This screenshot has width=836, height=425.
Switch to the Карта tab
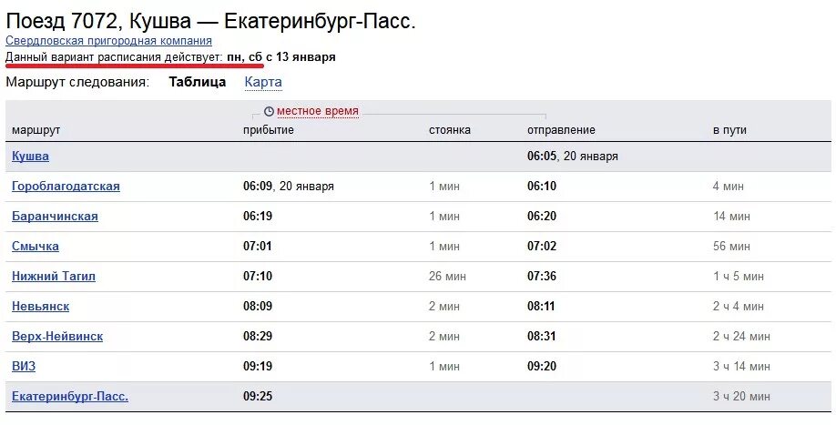[x=263, y=82]
